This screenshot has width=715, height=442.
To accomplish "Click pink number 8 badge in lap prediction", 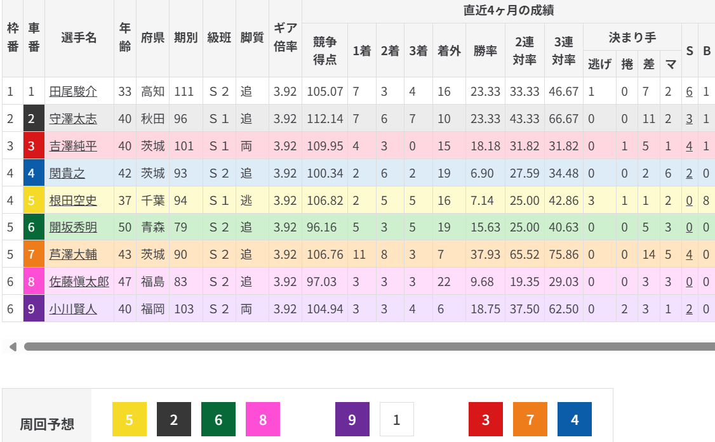I will pyautogui.click(x=263, y=419).
